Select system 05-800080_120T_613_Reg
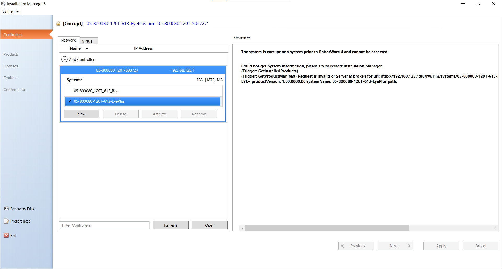The height and width of the screenshot is (269, 502). point(143,91)
